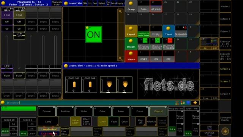
Task: Open the Timer pool header
Action: tap(169, 31)
